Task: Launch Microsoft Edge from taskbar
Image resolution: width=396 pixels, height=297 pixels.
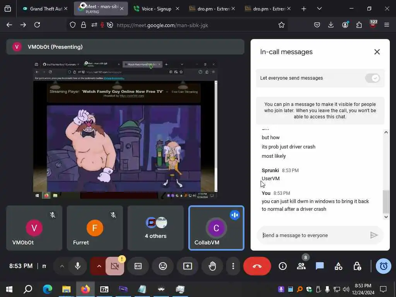Action: pos(47,289)
